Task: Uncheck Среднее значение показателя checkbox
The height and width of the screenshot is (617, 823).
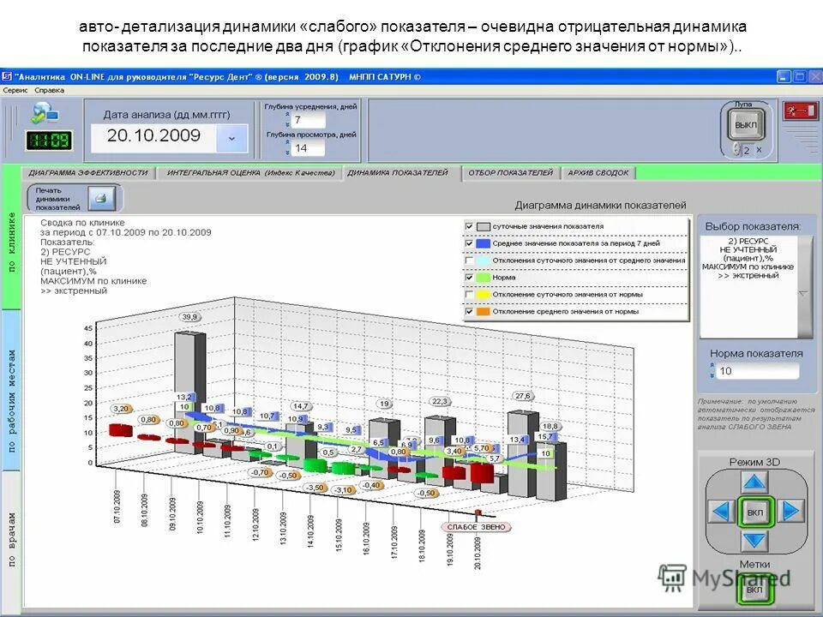Action: 469,243
